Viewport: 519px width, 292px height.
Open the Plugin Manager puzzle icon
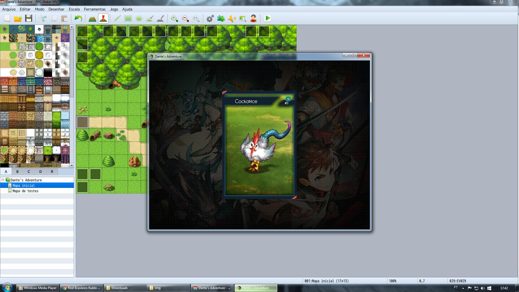[221, 18]
